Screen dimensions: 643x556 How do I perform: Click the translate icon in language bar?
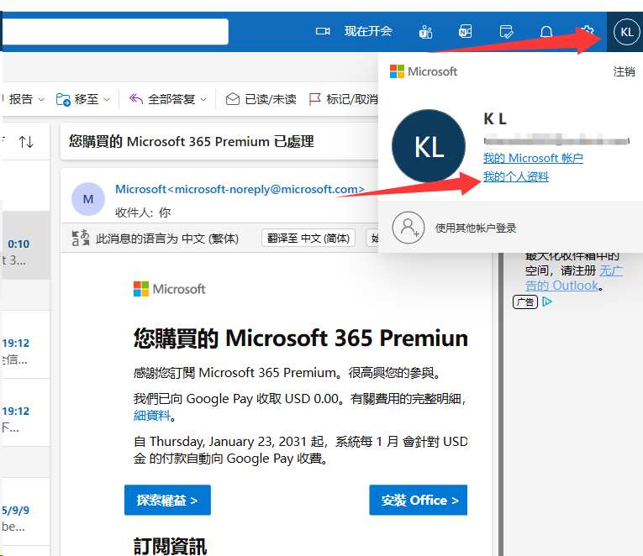coord(81,239)
